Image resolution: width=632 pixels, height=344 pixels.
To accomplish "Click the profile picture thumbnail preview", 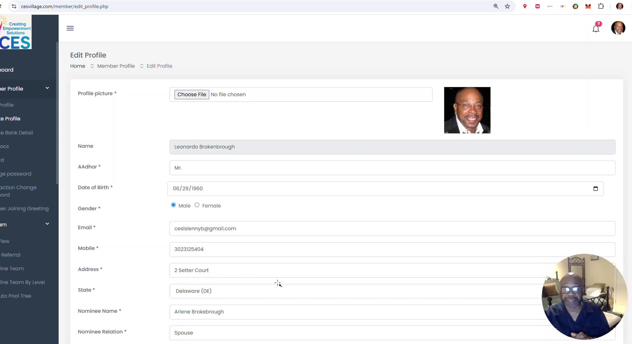I will click(x=467, y=110).
